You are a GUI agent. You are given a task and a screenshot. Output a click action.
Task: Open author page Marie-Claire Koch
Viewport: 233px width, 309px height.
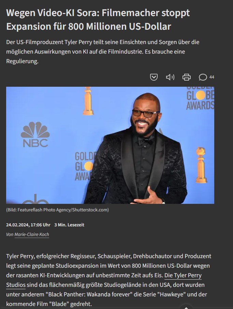click(32, 234)
